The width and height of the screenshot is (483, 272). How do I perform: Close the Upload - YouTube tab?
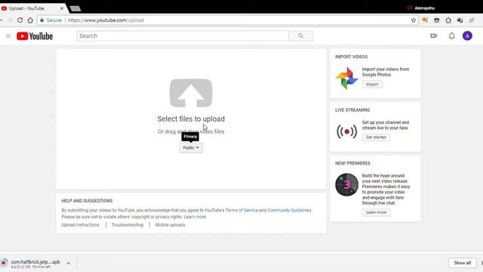click(x=62, y=8)
